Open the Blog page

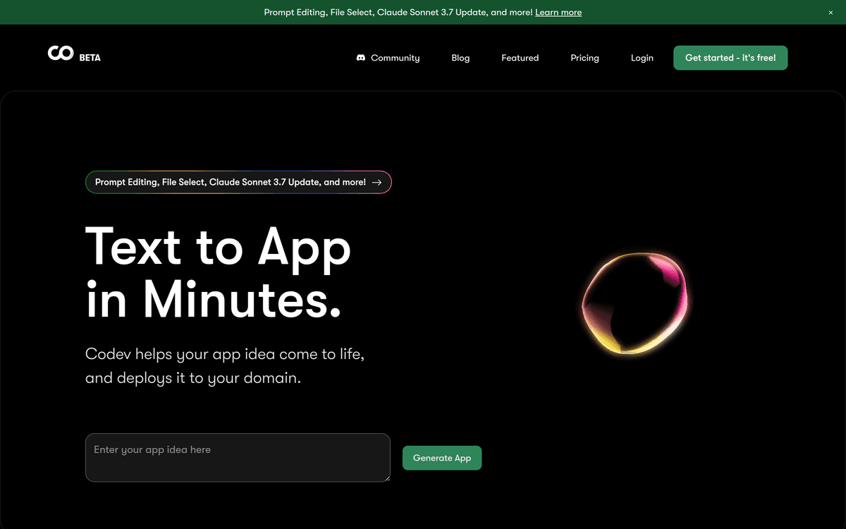(460, 58)
